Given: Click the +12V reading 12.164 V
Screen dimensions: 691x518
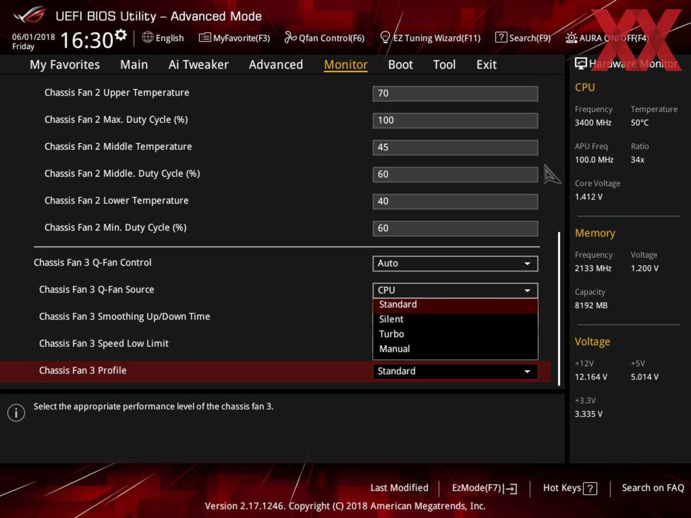Looking at the screenshot, I should click(x=591, y=377).
